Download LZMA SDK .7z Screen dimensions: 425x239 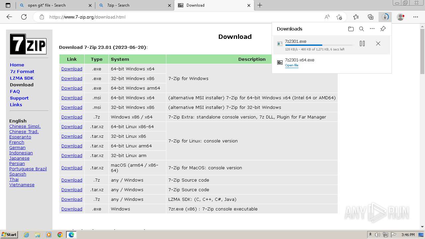72,199
